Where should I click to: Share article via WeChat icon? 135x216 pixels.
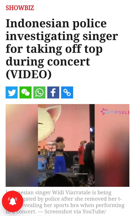[x=26, y=92]
